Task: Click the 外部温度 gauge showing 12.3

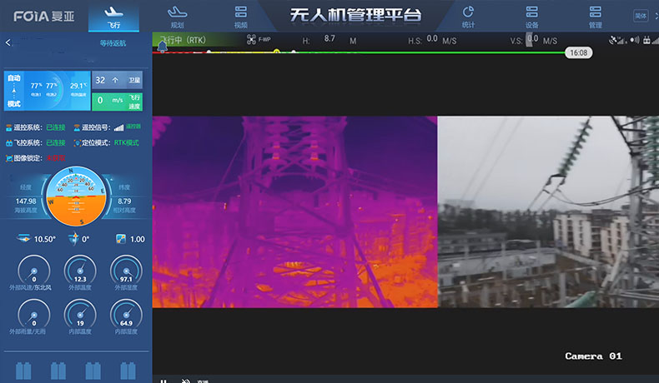Action: point(80,273)
